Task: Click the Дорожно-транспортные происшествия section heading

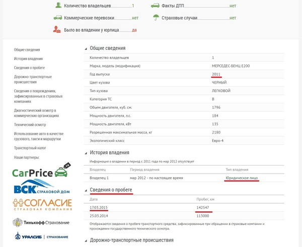Action: pos(132,240)
